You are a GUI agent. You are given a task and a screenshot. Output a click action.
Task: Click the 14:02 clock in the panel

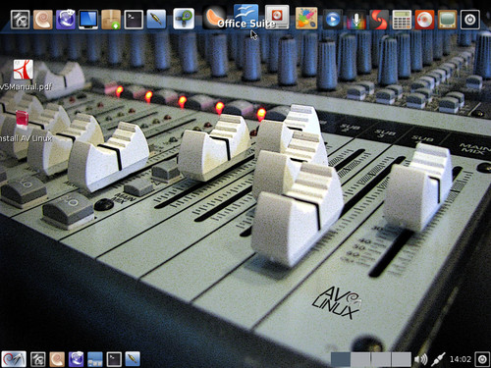461,359
